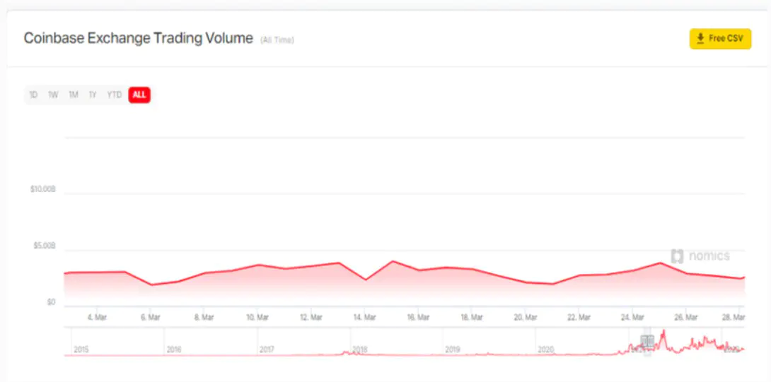Click the $5.00B axis label
Viewport: 771px width, 382px height.
point(45,246)
